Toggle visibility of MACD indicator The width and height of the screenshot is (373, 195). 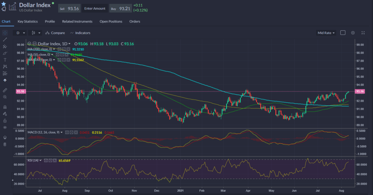pyautogui.click(x=67, y=133)
